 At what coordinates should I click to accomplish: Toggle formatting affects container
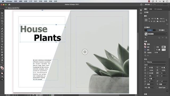(1, 71)
